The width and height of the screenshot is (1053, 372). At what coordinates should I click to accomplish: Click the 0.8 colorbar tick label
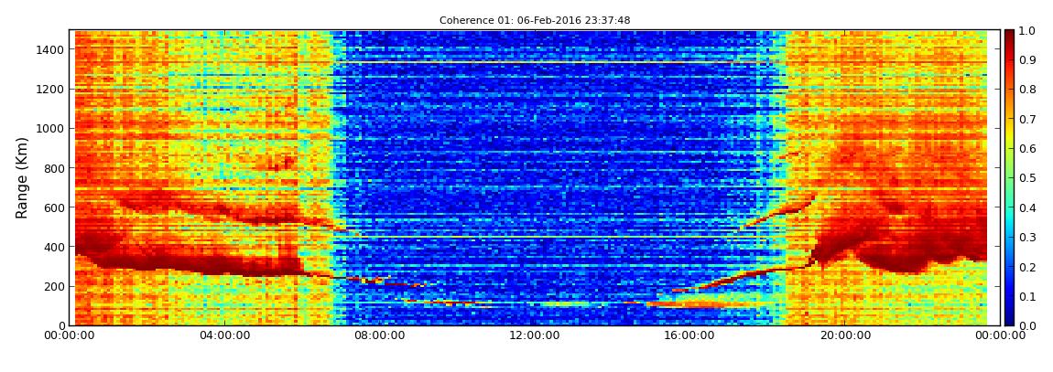[x=1028, y=90]
